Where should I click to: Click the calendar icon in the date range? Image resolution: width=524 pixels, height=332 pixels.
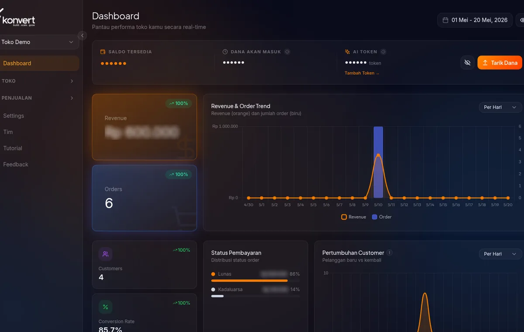(x=445, y=20)
